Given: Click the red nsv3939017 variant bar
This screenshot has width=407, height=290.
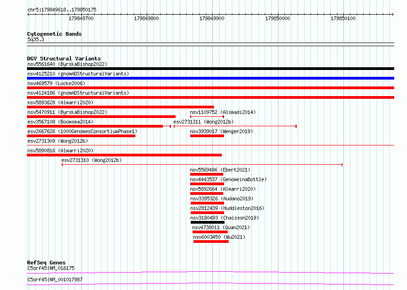Looking at the screenshot, I should [x=207, y=136].
